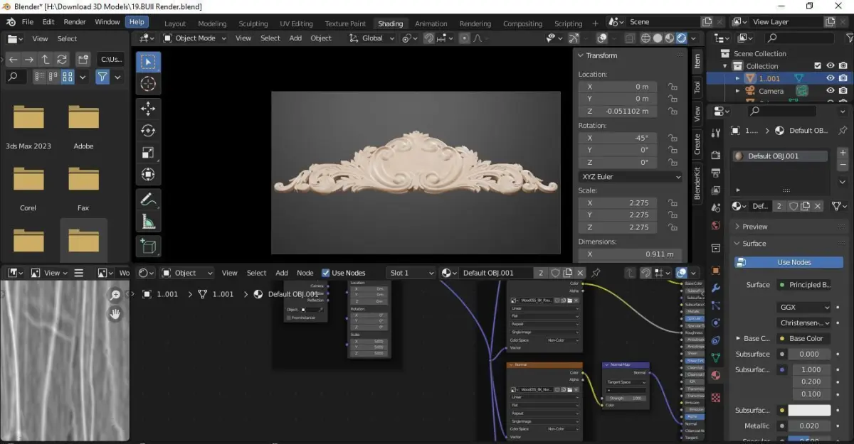Select the Annotate tool
854x444 pixels.
point(148,200)
